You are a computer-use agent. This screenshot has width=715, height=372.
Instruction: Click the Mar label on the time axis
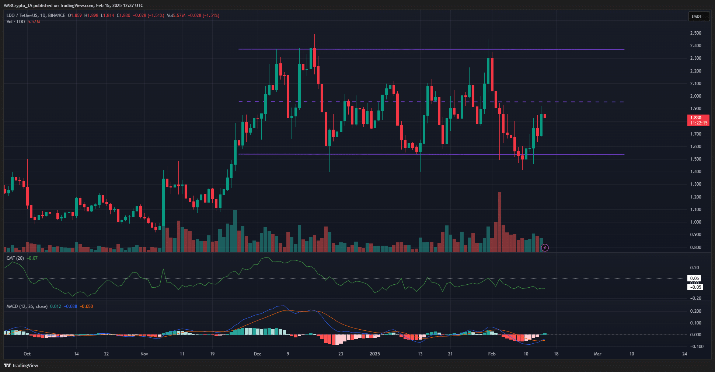tap(597, 354)
